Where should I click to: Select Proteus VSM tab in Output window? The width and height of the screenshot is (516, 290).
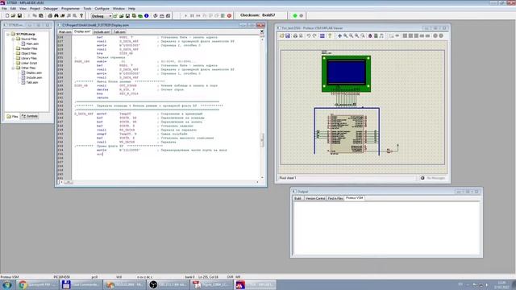click(355, 198)
